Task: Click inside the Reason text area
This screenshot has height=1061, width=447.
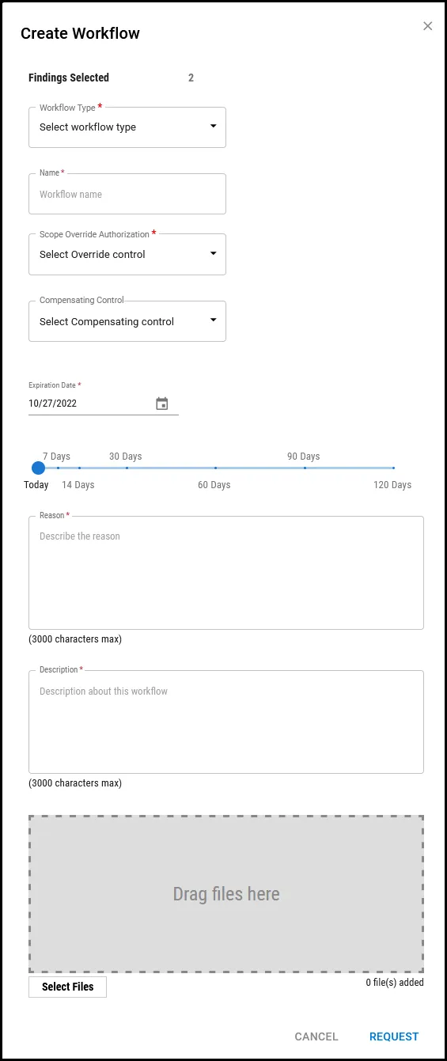Action: [226, 573]
